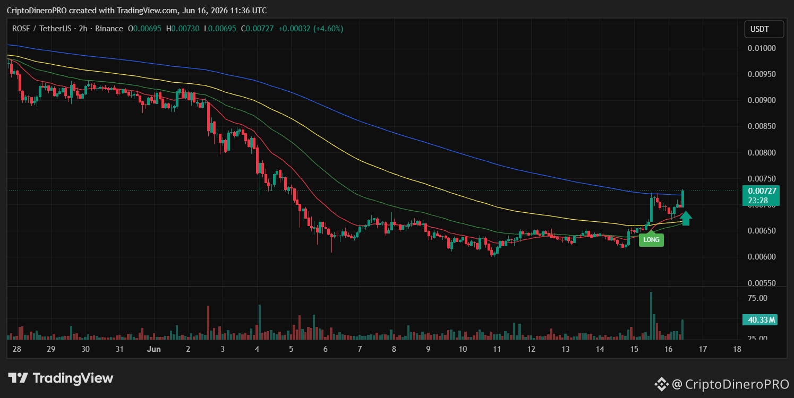Click date 17 on the time axis
Screen dimensions: 794x398
point(703,349)
